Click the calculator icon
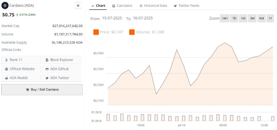The image size is (277, 130). [114, 6]
